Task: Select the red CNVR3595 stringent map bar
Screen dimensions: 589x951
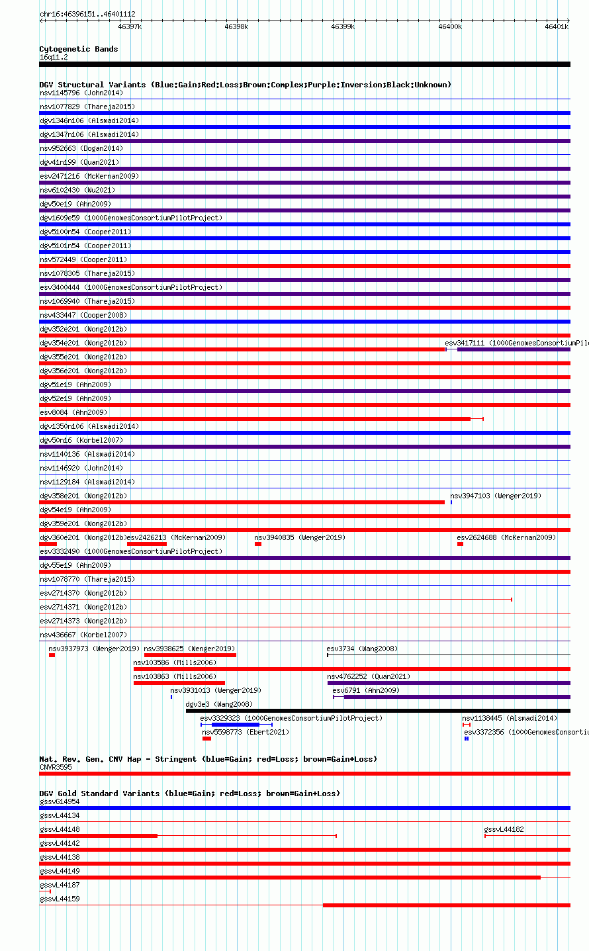Action: point(304,774)
